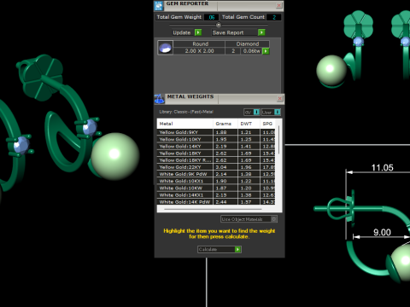Click the collapse handle below Total Gem Weight
410x307 pixels.
click(219, 25)
